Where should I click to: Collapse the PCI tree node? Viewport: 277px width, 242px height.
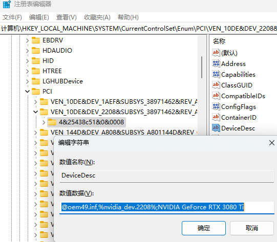click(x=27, y=92)
